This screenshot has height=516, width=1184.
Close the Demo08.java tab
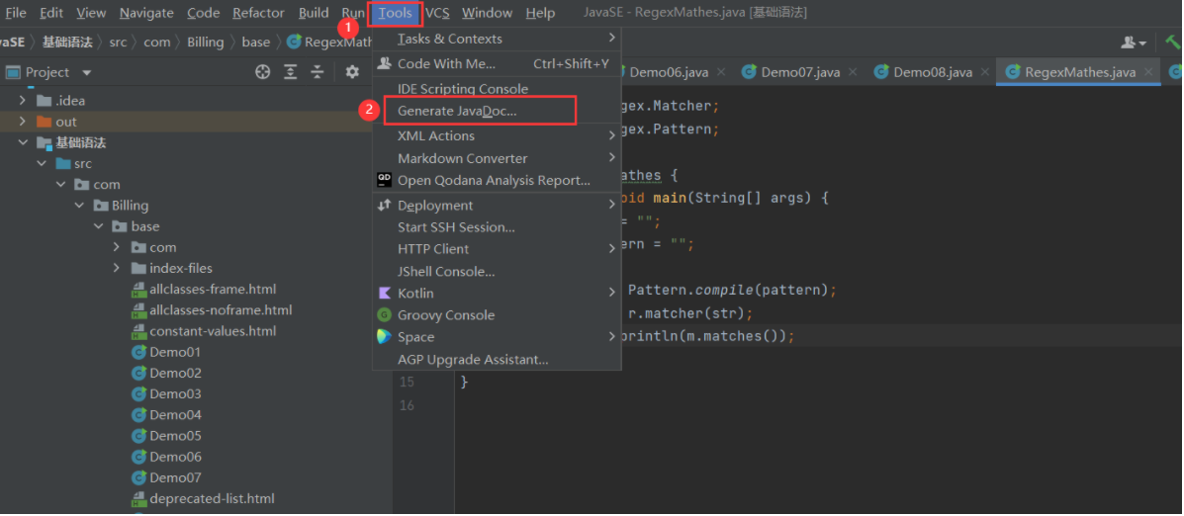point(984,72)
